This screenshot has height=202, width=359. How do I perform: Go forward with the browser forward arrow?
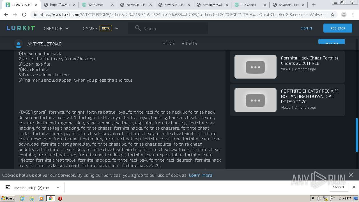[x=15, y=15]
